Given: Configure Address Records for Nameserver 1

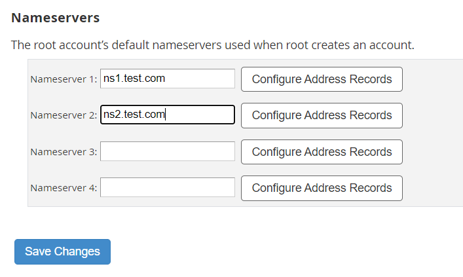Looking at the screenshot, I should tap(322, 79).
